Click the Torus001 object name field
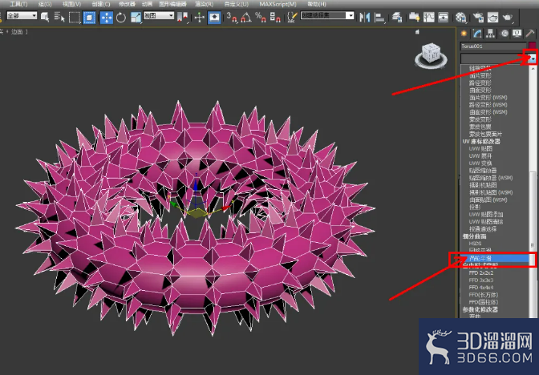Screen dimensions: 539x375 click(x=493, y=46)
